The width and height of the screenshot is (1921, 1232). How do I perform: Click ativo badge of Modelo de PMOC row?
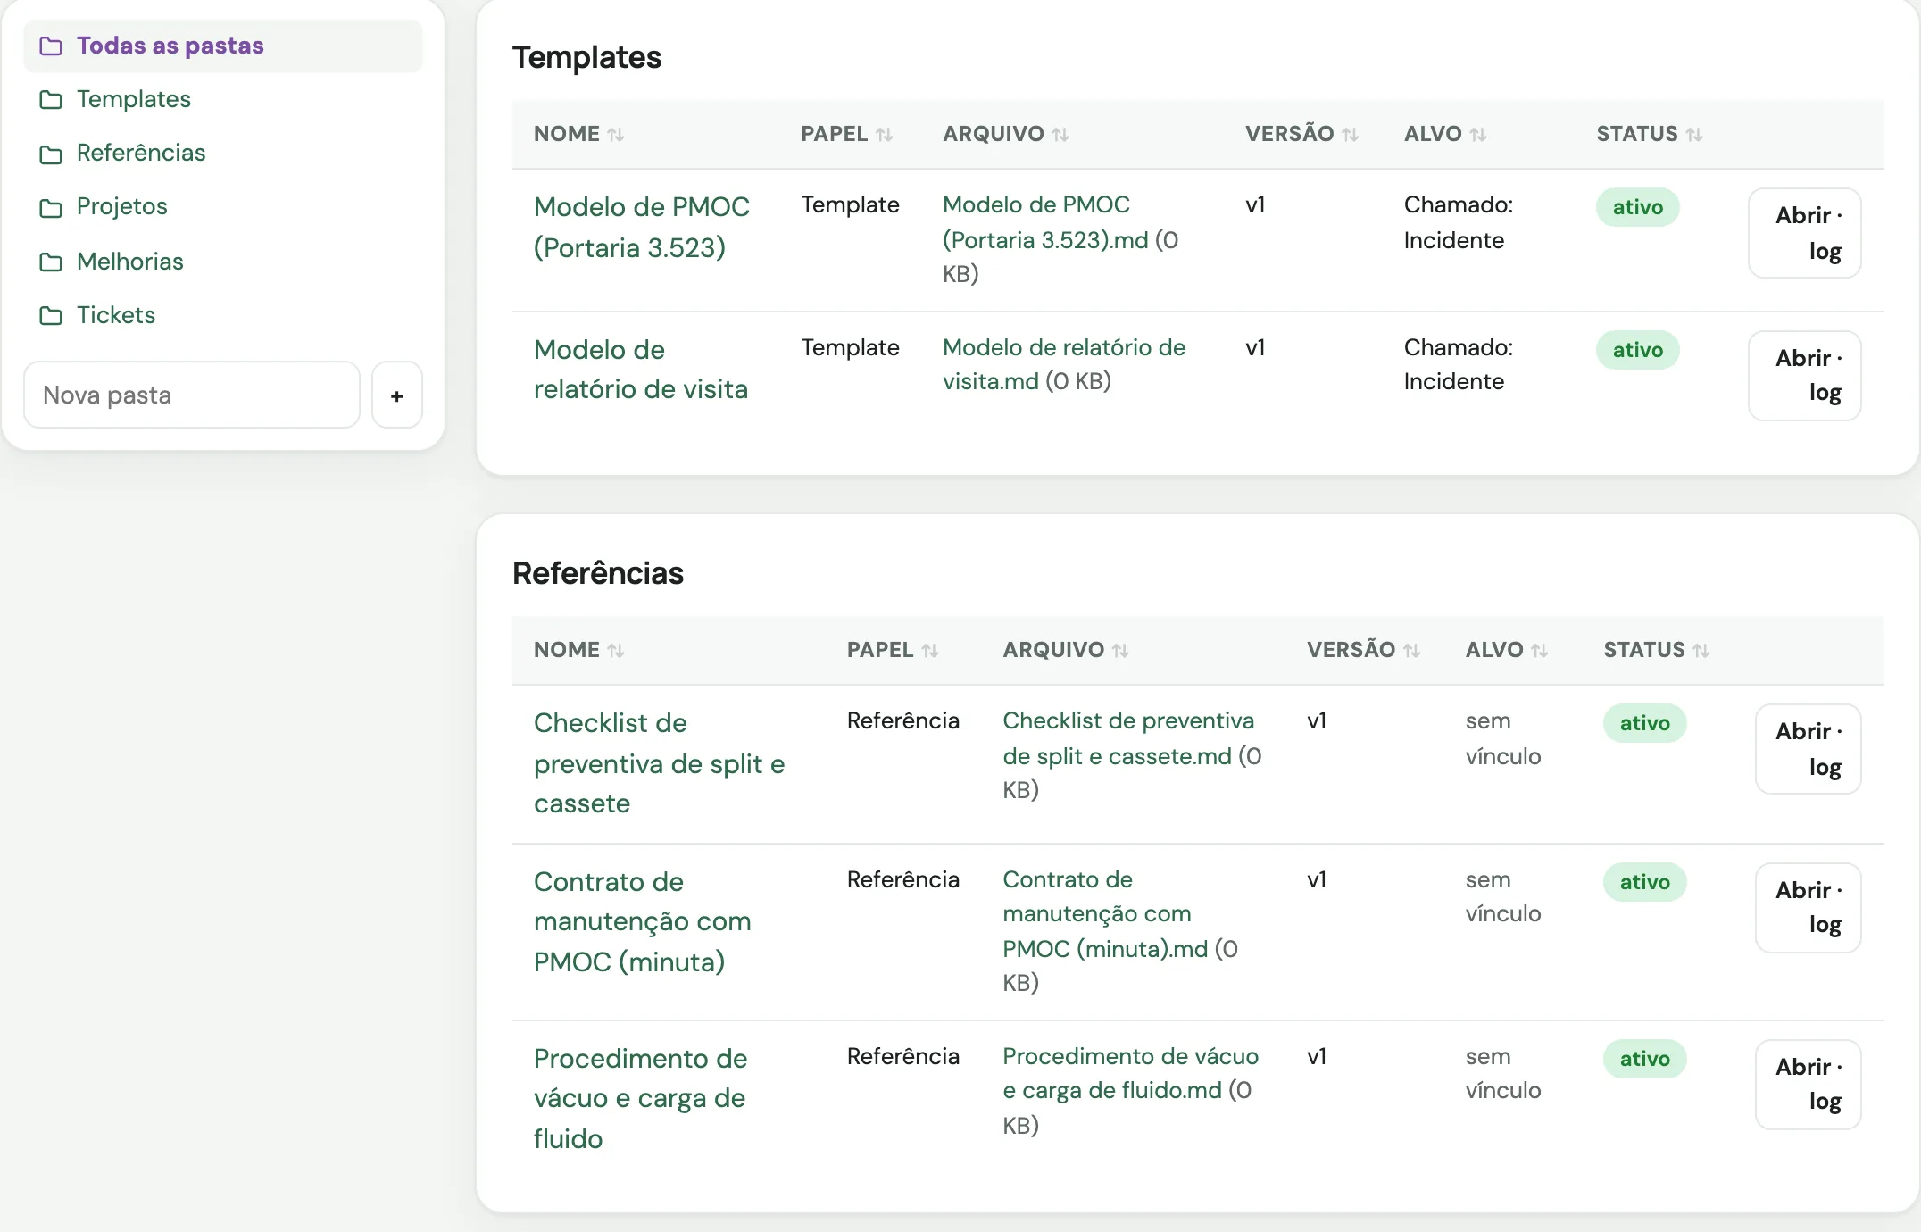[x=1638, y=207]
